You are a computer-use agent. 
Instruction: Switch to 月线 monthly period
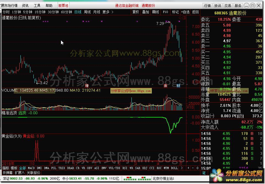point(97,12)
